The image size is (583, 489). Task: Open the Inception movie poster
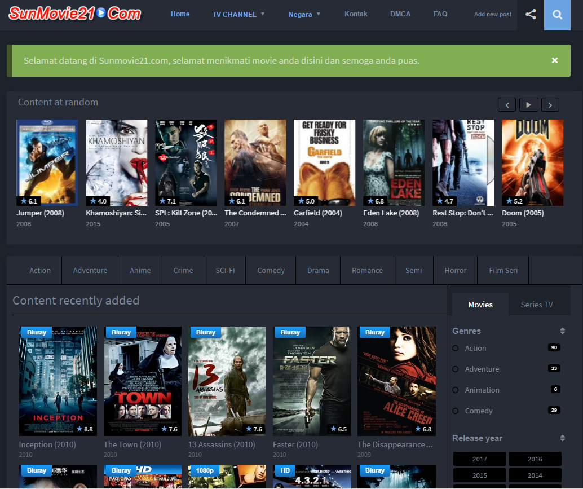click(58, 381)
